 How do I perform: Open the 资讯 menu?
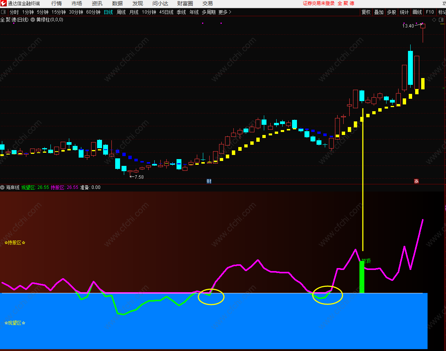click(x=97, y=3)
